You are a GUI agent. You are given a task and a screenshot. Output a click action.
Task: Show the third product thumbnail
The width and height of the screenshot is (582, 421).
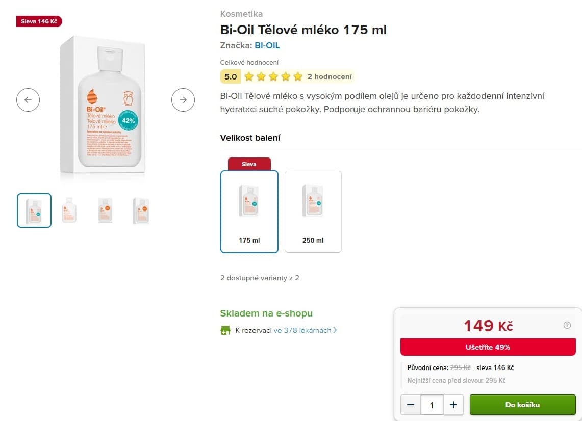click(x=105, y=210)
